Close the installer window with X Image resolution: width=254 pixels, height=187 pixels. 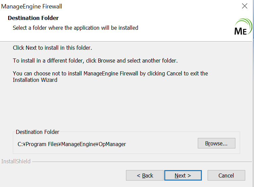[x=245, y=6]
